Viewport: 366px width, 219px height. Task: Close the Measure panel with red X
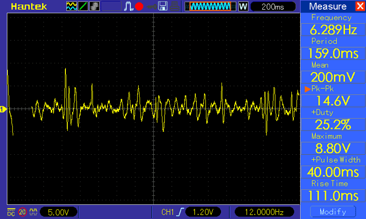coord(360,6)
